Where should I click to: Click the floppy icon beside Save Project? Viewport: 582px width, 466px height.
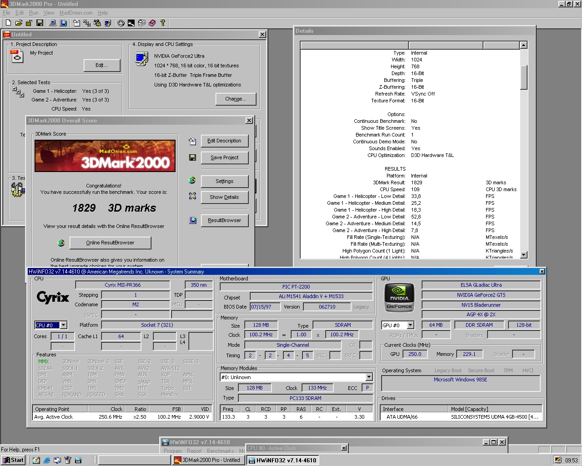click(x=192, y=157)
